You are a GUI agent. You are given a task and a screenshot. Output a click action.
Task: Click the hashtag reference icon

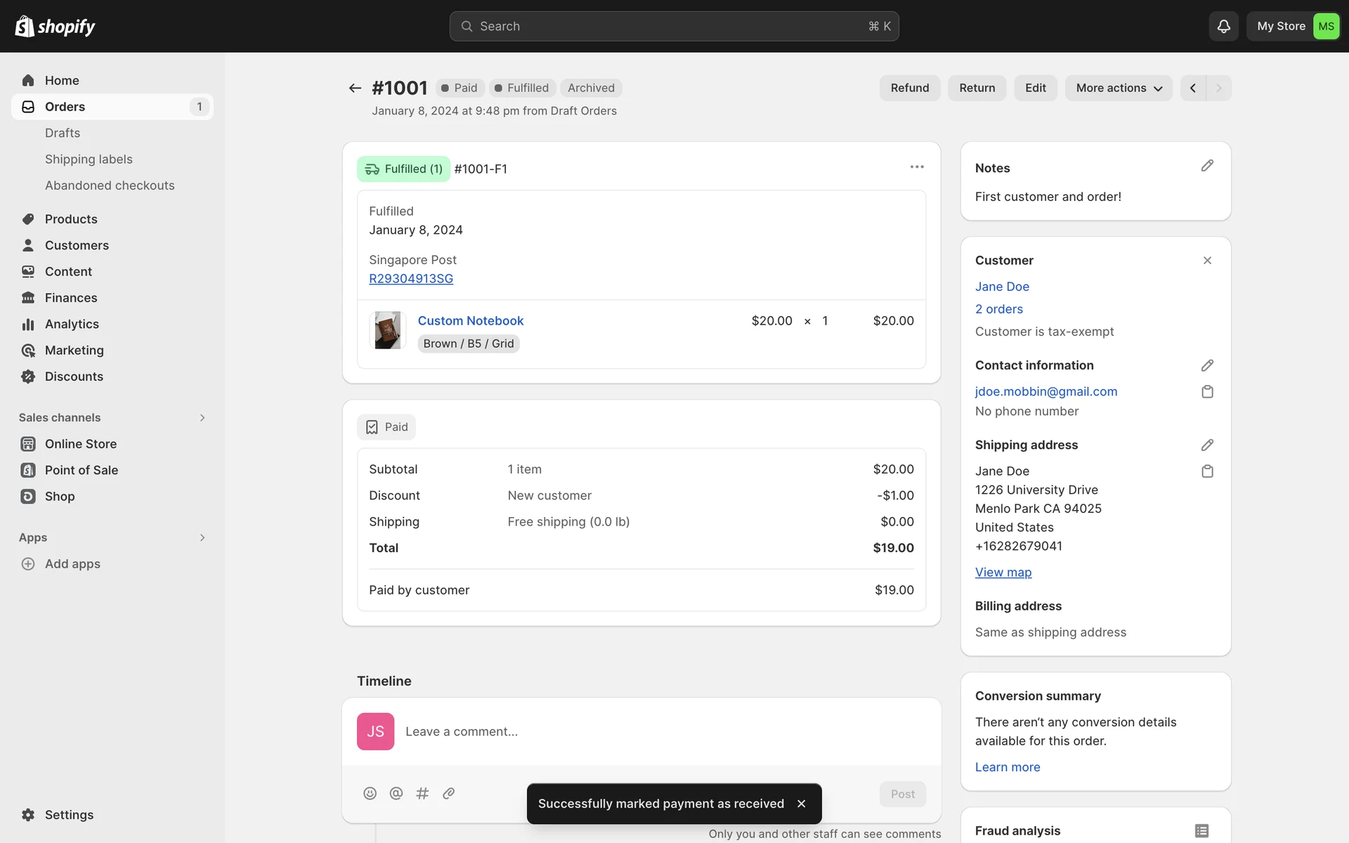(x=422, y=793)
